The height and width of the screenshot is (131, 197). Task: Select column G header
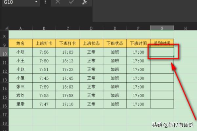pos(162,28)
